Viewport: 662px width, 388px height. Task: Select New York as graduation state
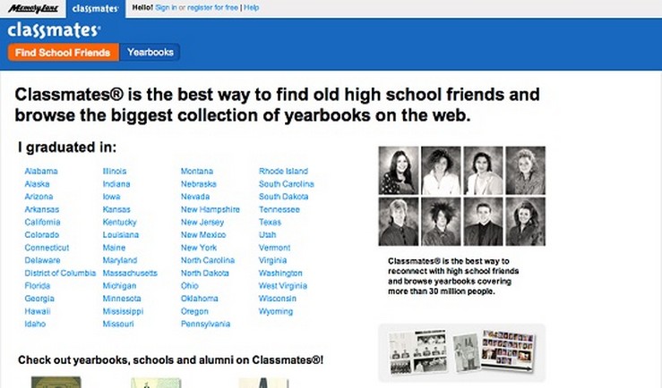[199, 248]
